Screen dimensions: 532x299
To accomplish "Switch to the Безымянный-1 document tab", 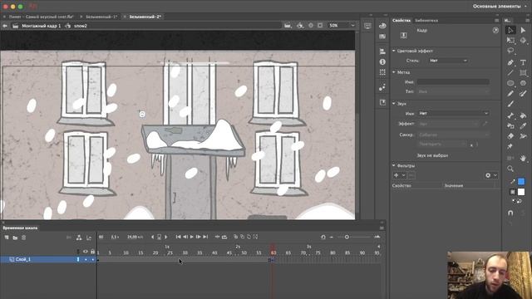I will tap(101, 17).
